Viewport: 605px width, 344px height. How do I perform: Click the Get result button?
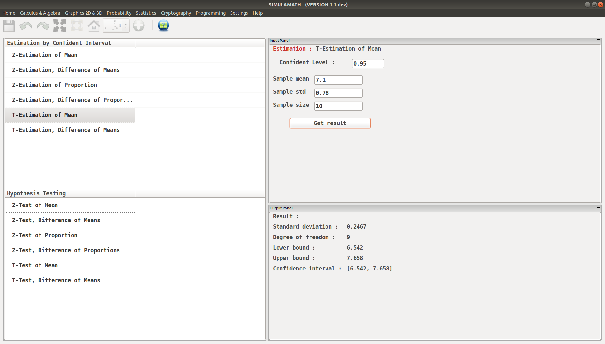pos(330,123)
